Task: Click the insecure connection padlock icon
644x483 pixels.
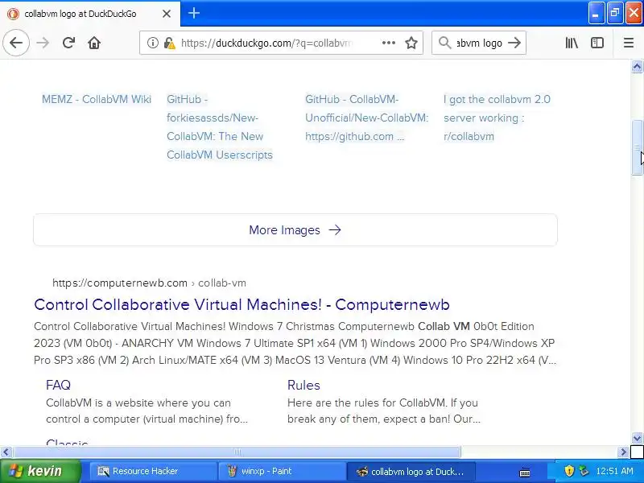Action: (x=169, y=43)
